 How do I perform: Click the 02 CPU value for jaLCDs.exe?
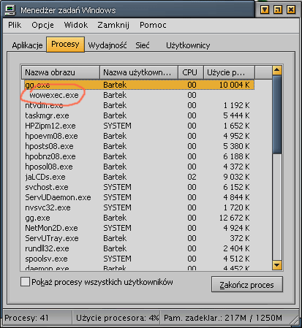click(192, 177)
